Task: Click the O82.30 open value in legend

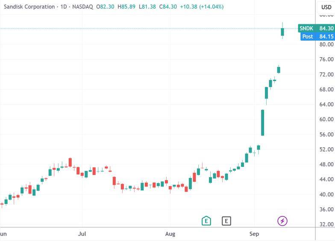Action: click(105, 7)
